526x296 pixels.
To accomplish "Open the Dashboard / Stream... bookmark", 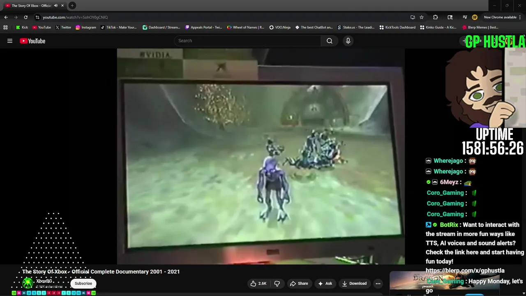I will point(161,28).
